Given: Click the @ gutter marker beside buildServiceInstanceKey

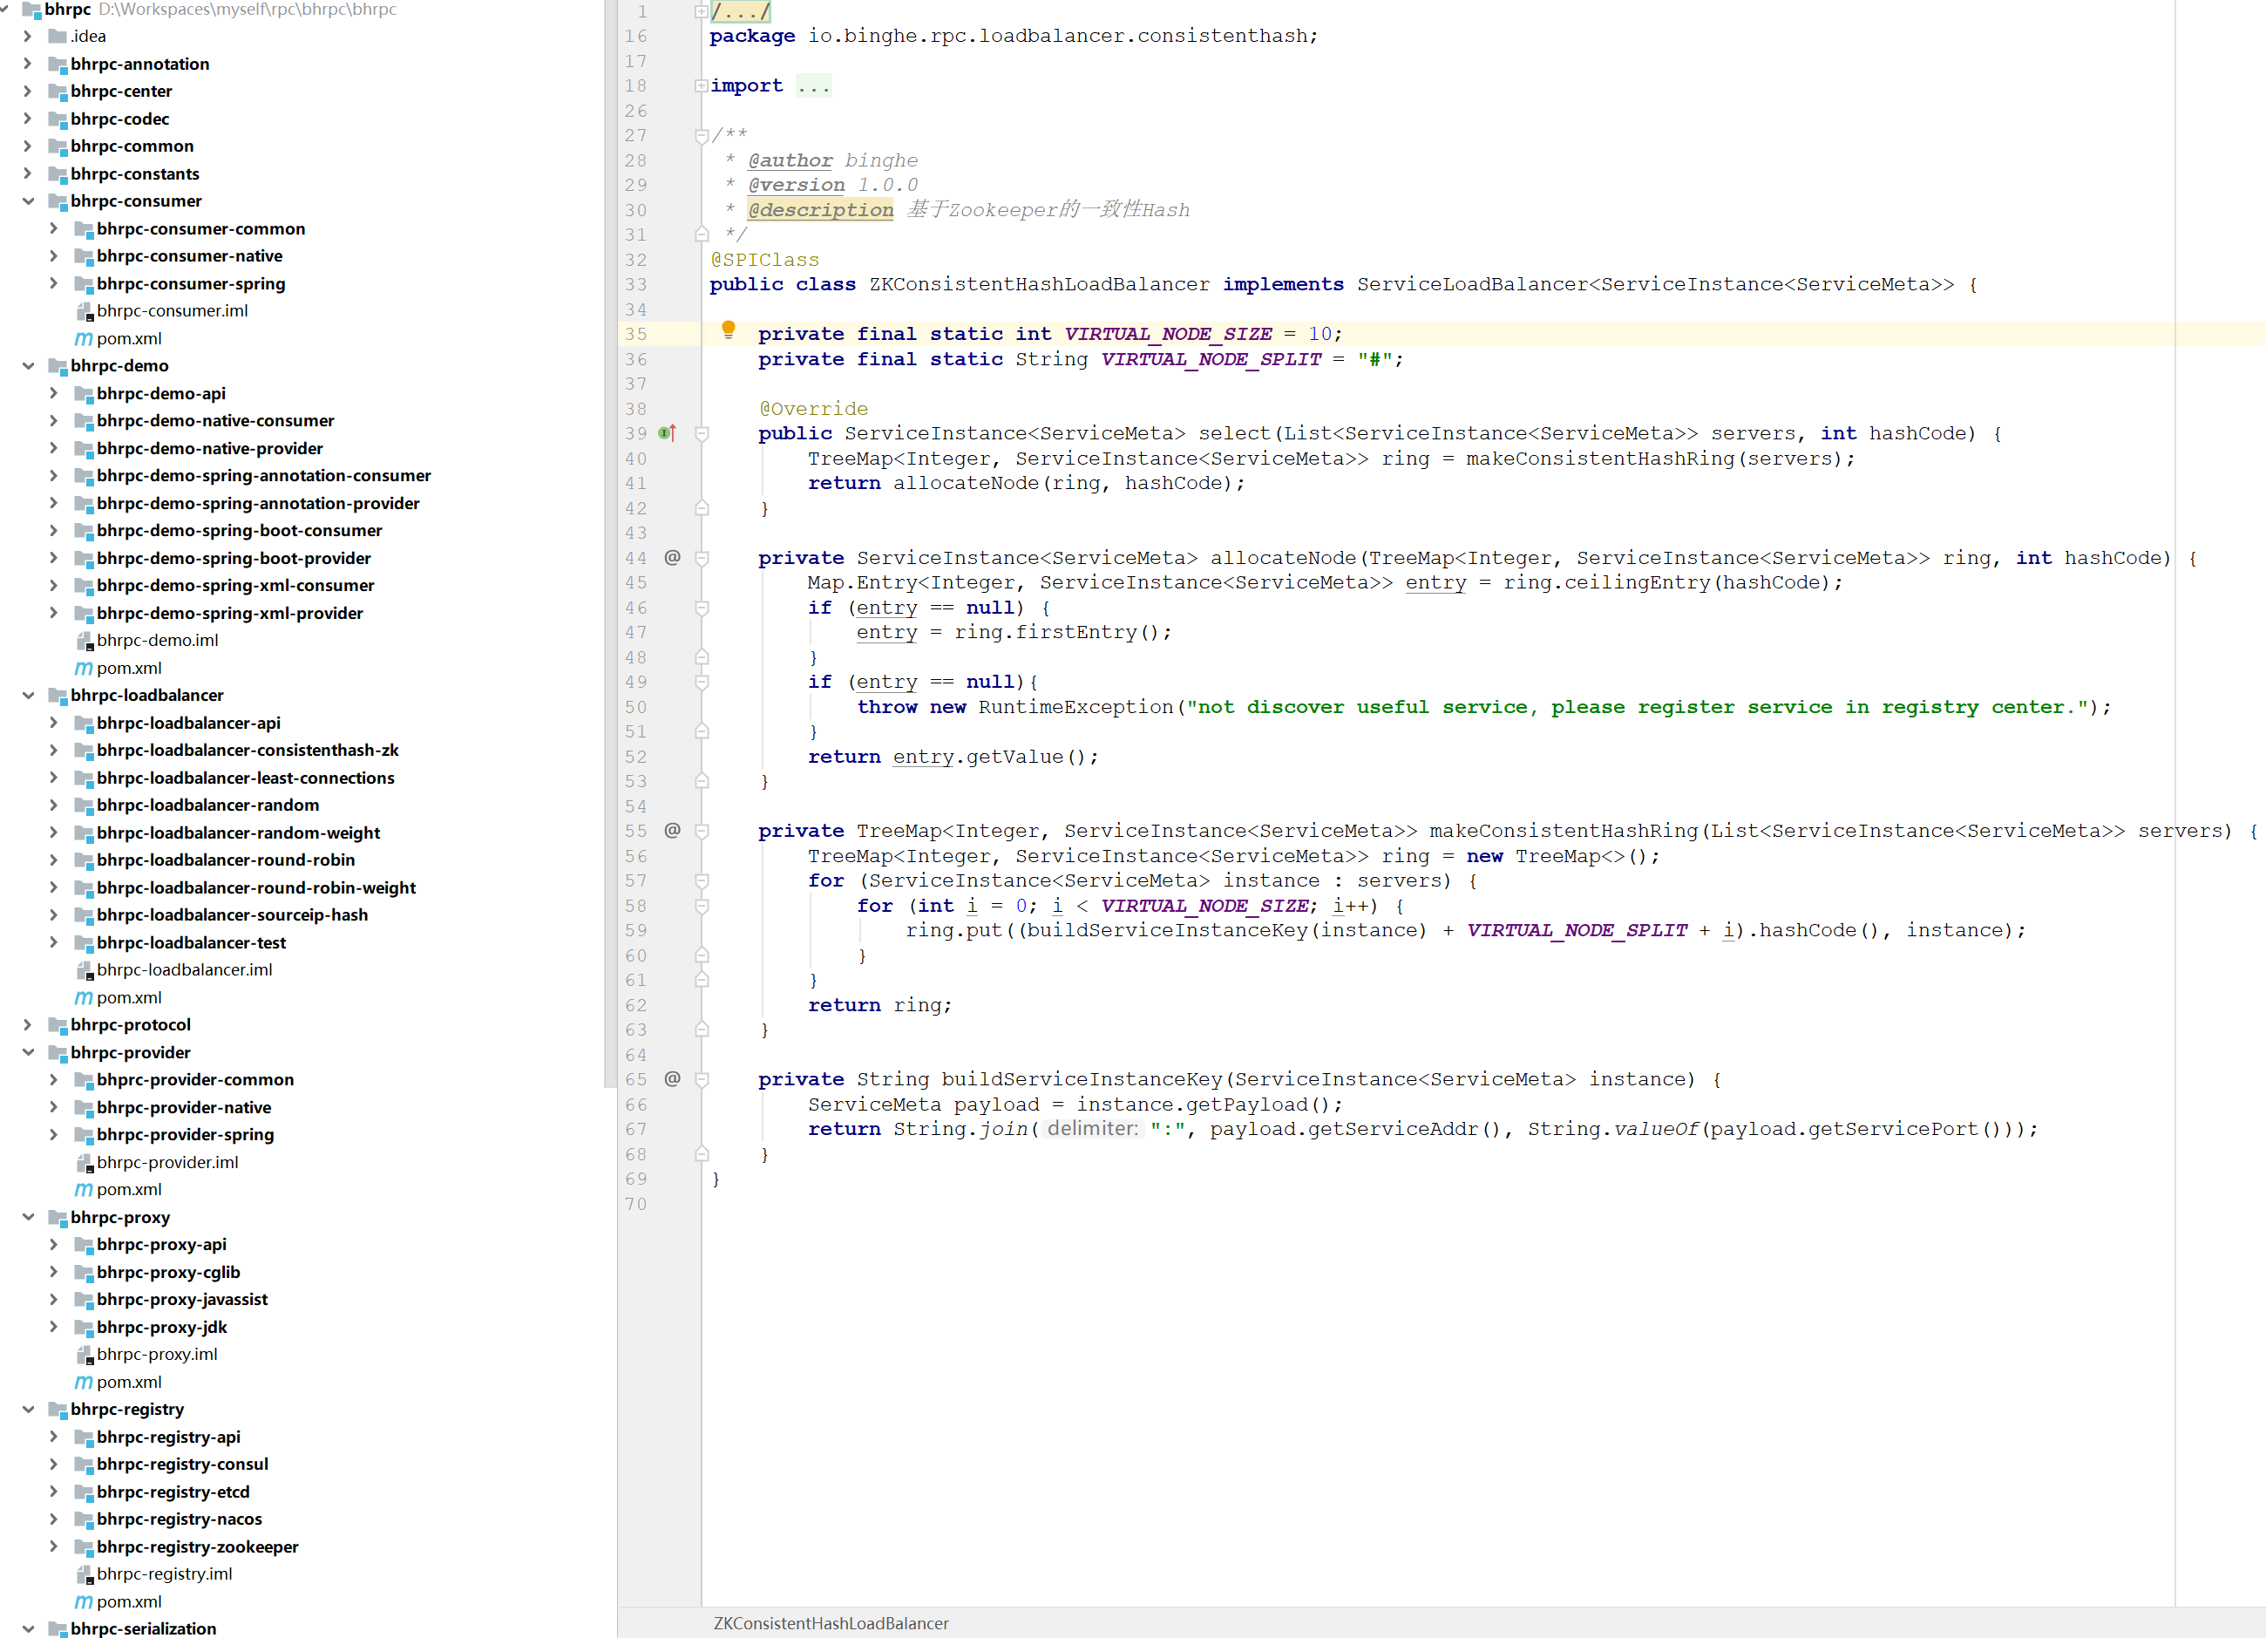Looking at the screenshot, I should click(673, 1079).
